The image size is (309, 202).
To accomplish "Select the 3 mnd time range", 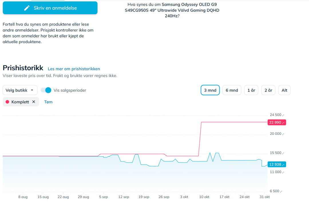I will (x=210, y=90).
